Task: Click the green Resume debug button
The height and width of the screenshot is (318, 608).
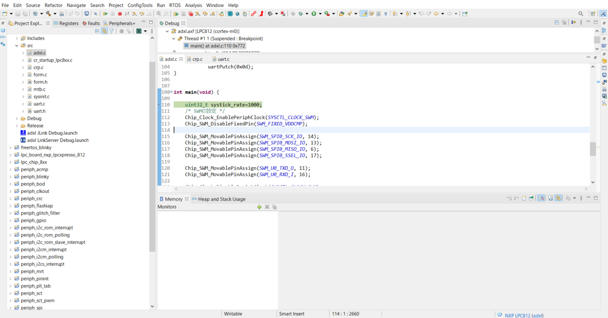Action: pyautogui.click(x=105, y=14)
